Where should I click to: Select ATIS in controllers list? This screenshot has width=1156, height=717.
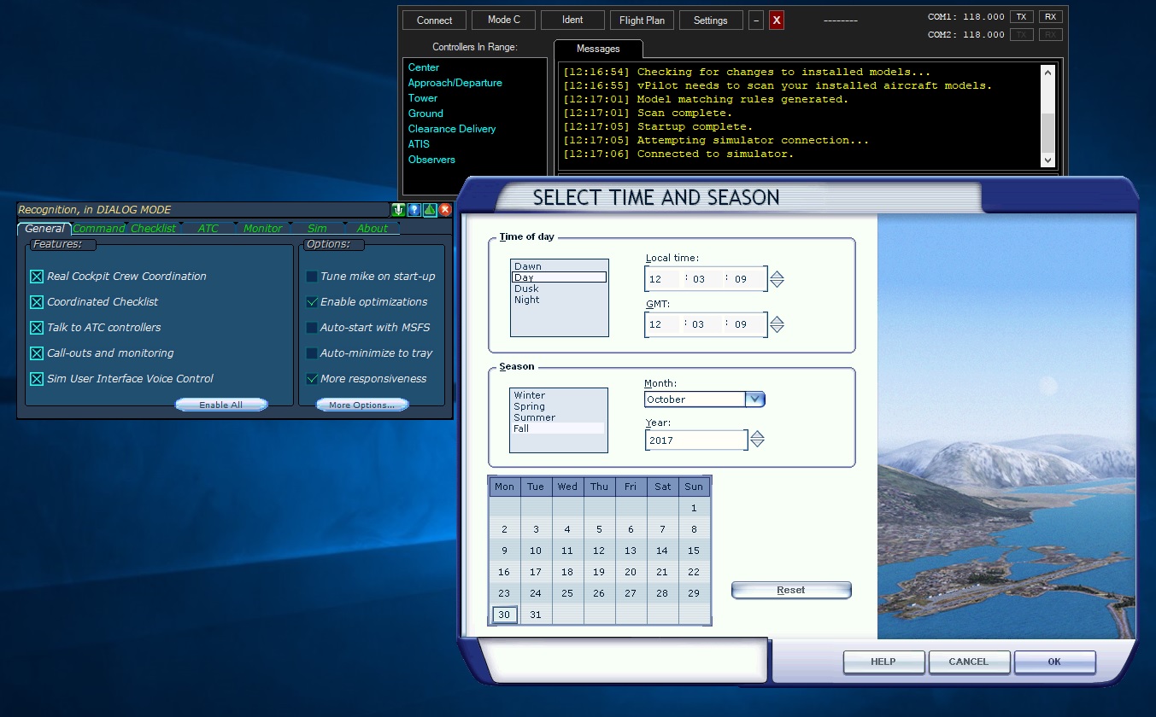point(419,144)
